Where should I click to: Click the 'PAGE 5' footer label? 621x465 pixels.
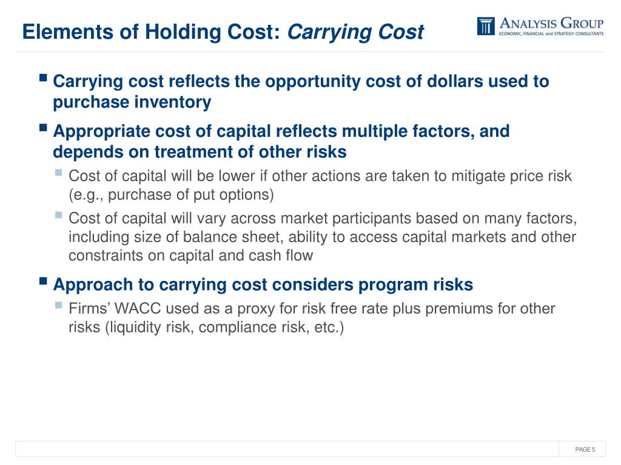(585, 450)
